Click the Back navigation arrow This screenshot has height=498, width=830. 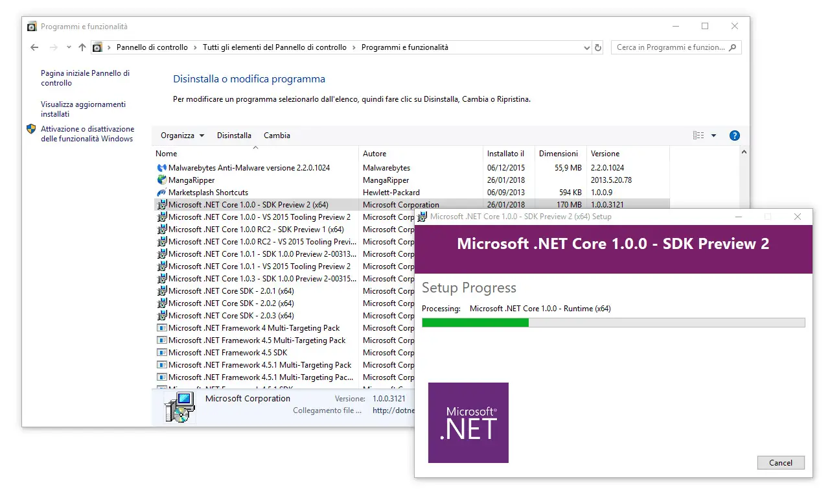point(34,47)
